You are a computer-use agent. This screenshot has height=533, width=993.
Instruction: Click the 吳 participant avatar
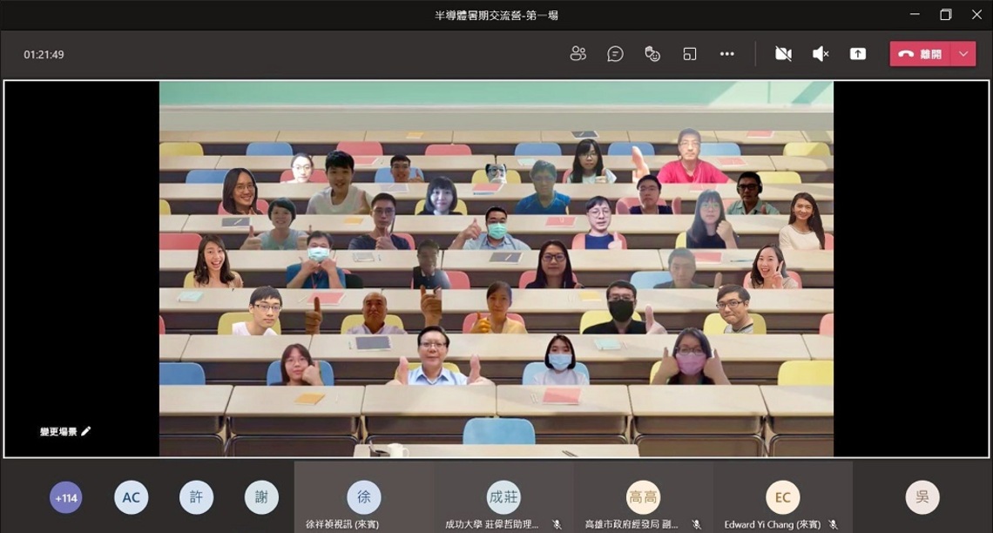coord(922,497)
